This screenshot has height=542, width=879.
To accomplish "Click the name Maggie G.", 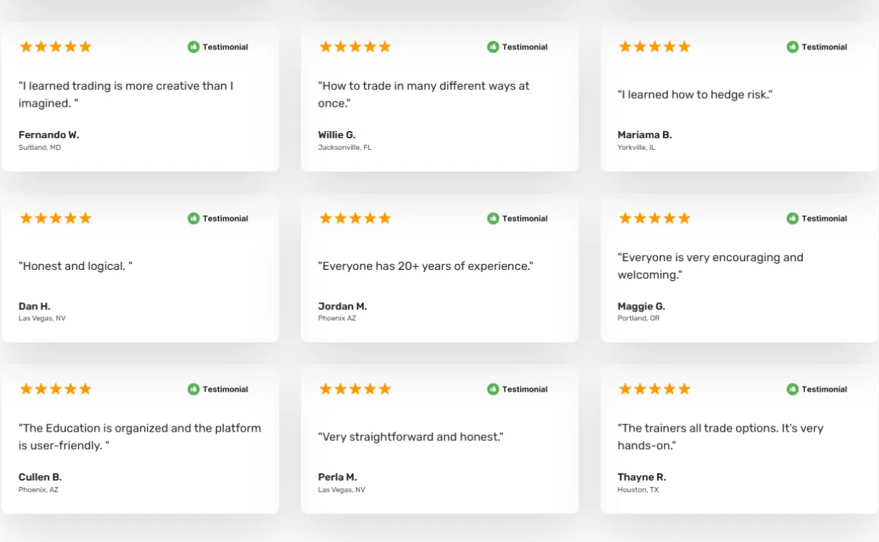I will [642, 306].
